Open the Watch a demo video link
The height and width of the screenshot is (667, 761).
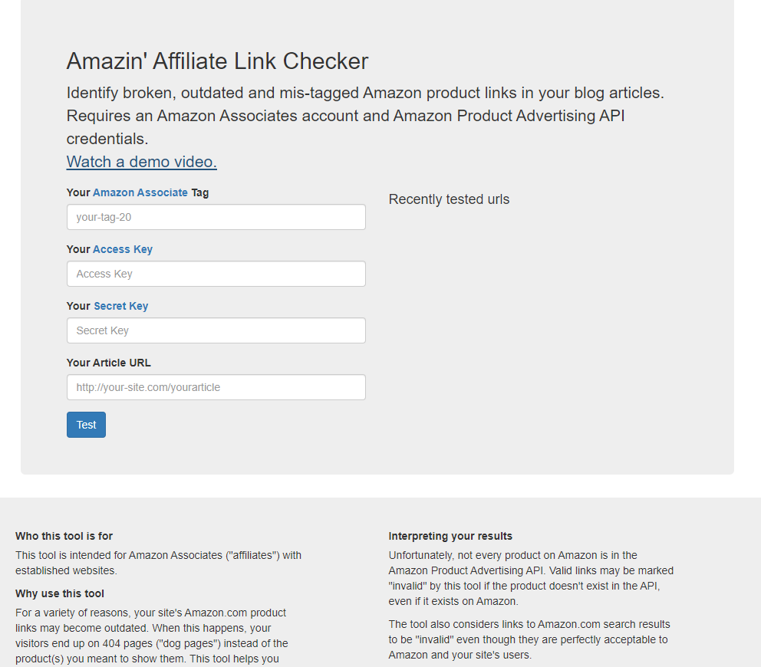click(x=141, y=162)
